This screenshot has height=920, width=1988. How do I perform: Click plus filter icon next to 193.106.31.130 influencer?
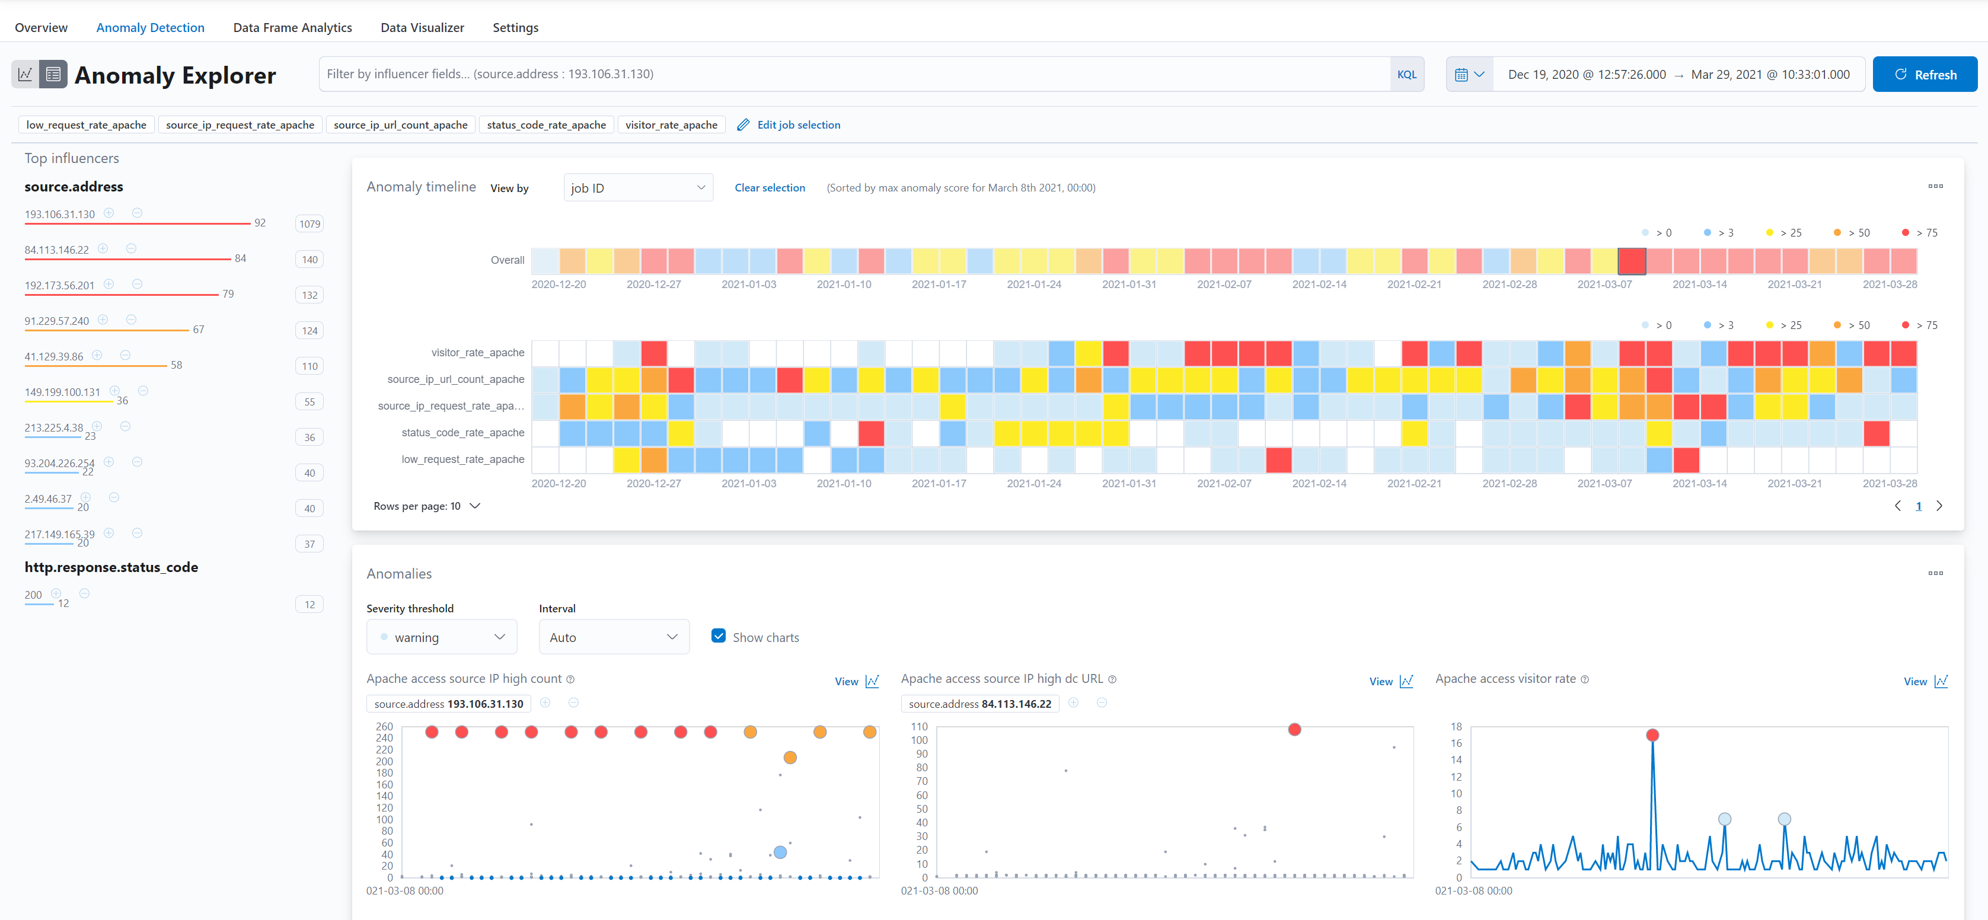point(109,213)
